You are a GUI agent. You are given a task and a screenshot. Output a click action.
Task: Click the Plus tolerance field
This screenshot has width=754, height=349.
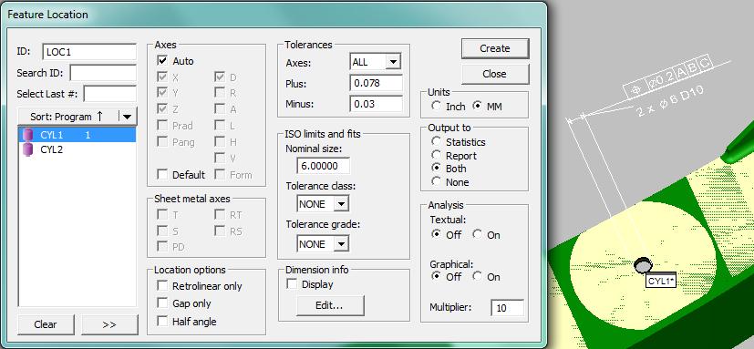pos(376,83)
